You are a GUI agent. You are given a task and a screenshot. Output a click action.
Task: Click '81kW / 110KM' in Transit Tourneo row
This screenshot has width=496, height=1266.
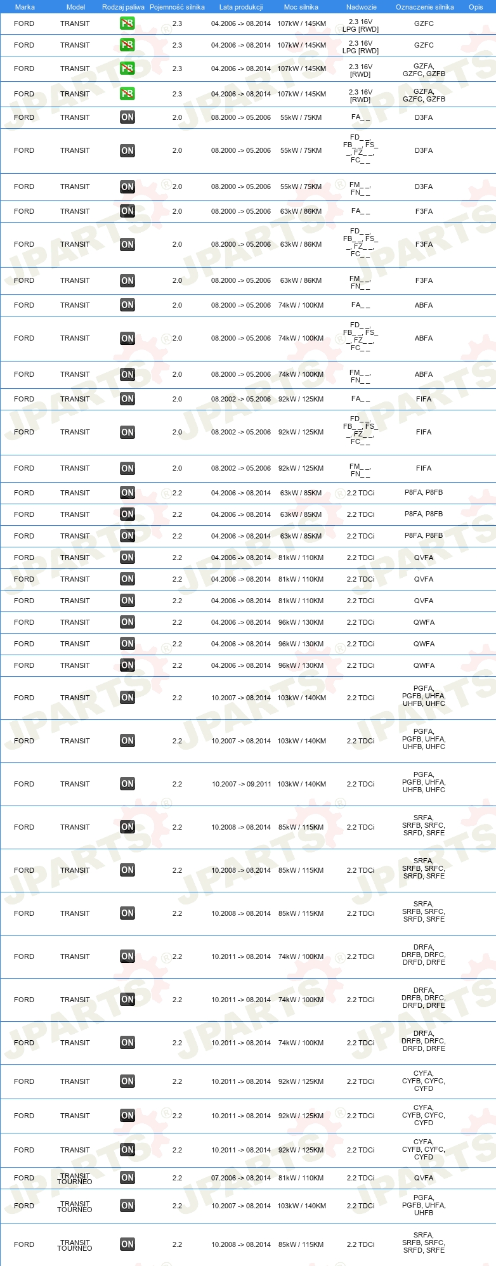[x=301, y=1178]
